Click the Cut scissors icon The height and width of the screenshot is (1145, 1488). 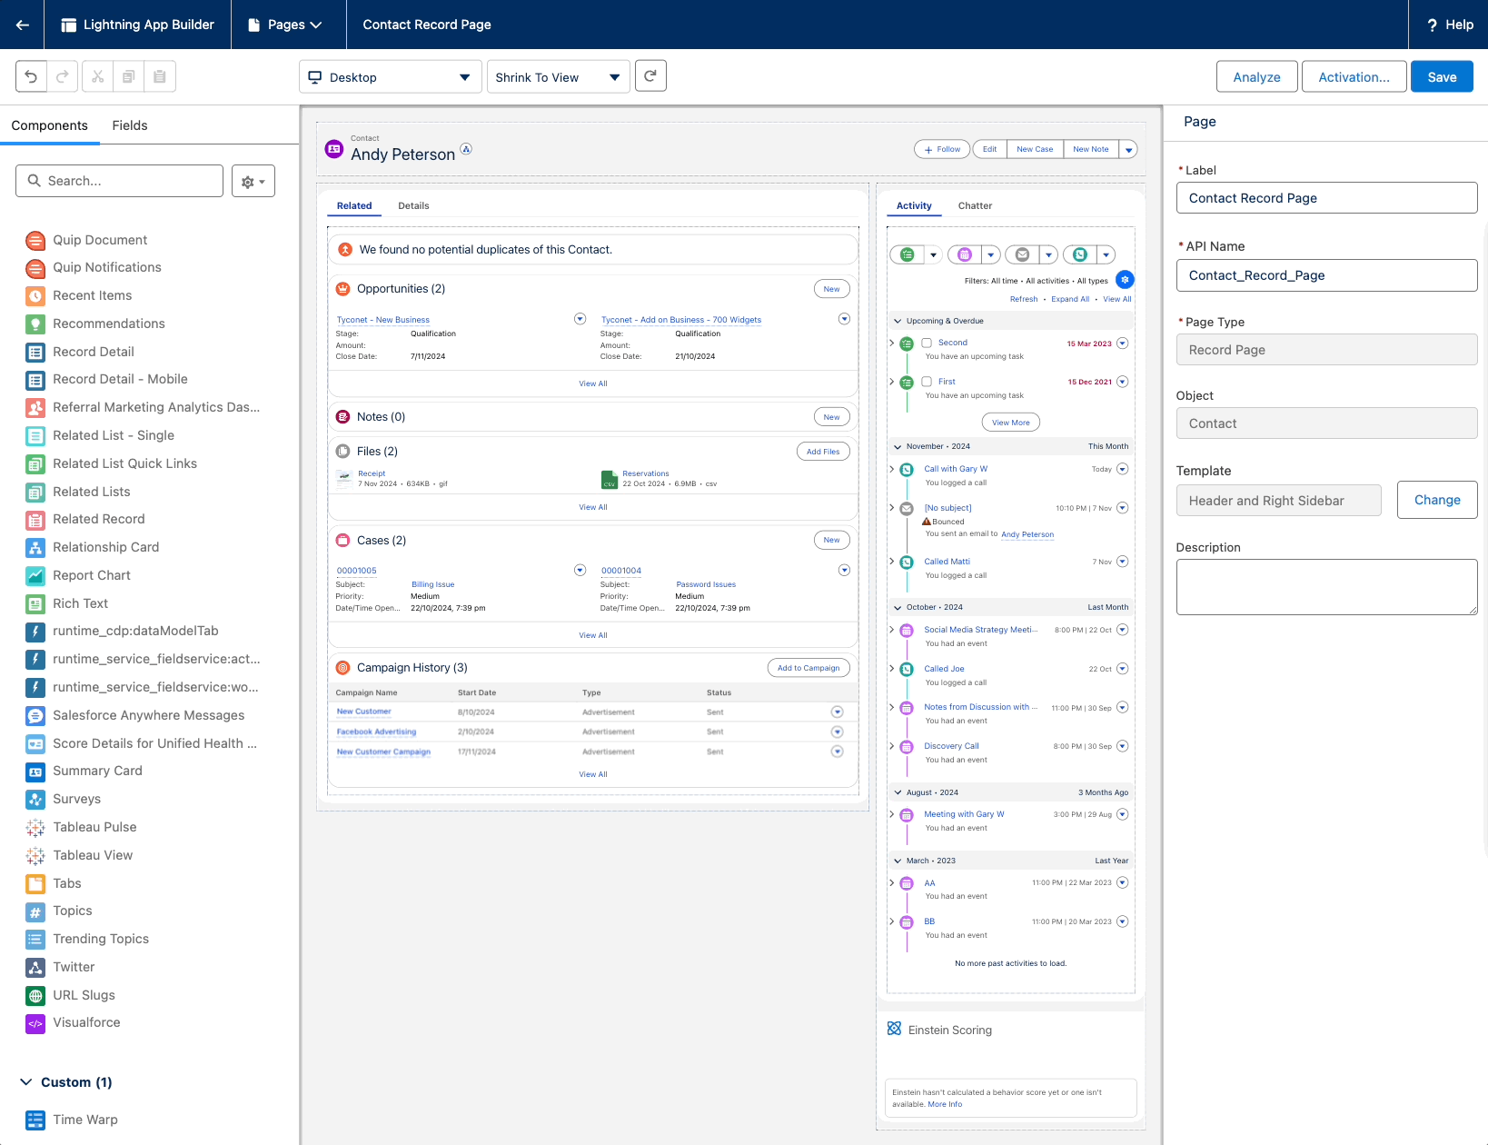pos(97,76)
